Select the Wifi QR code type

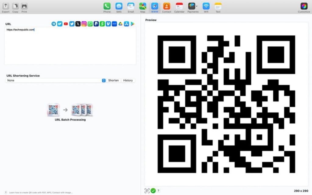tap(206, 6)
